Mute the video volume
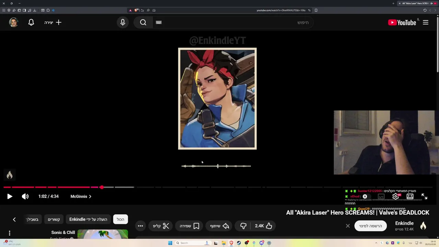Viewport: 439px width, 247px height. [x=25, y=196]
